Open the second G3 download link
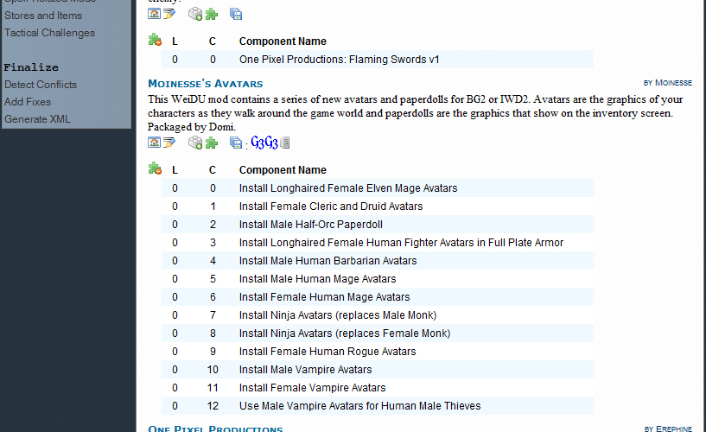 click(271, 143)
